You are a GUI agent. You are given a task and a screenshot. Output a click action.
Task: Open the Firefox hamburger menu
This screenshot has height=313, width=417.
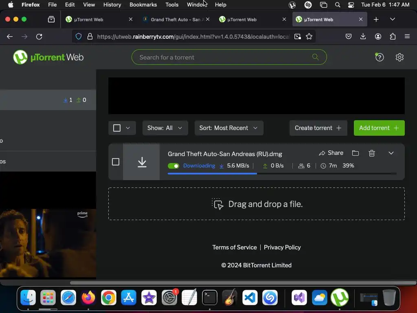pos(407,36)
